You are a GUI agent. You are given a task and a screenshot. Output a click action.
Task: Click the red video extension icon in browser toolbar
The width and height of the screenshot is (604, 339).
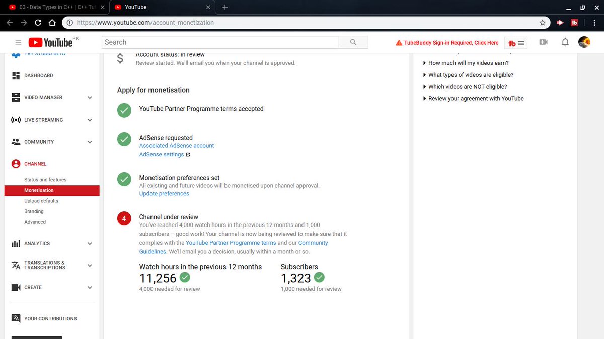pos(560,23)
